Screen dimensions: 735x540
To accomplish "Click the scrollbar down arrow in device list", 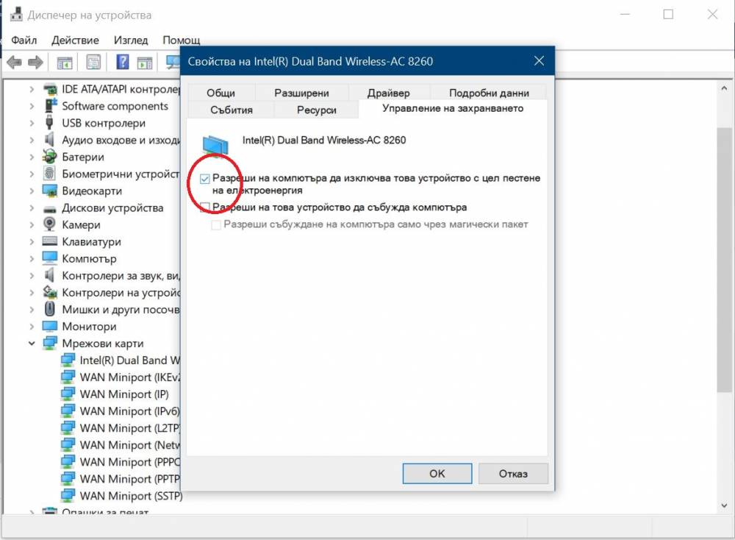I will click(x=724, y=505).
